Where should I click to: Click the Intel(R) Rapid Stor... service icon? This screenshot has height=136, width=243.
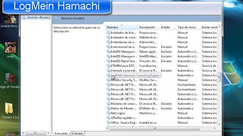(108, 61)
